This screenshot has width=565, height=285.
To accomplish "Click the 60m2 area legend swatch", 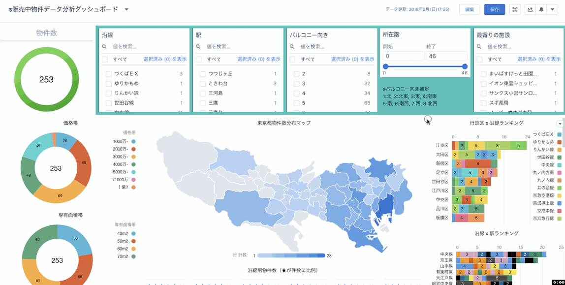I will [x=134, y=249].
